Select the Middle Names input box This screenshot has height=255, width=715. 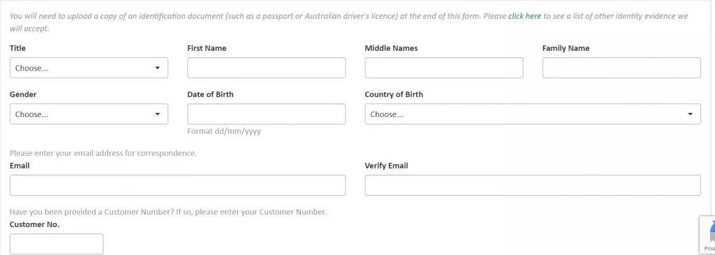[x=444, y=68]
